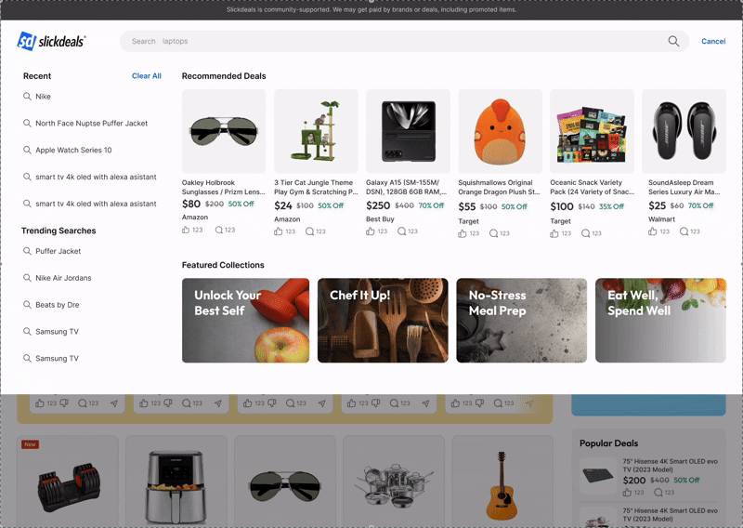Like the first Popular Deals Hisense TV
Screen dimensions: 743x528
pyautogui.click(x=627, y=493)
